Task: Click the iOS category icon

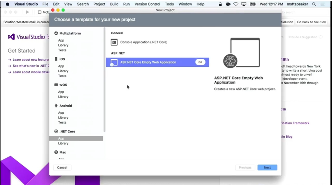Action: (56, 59)
